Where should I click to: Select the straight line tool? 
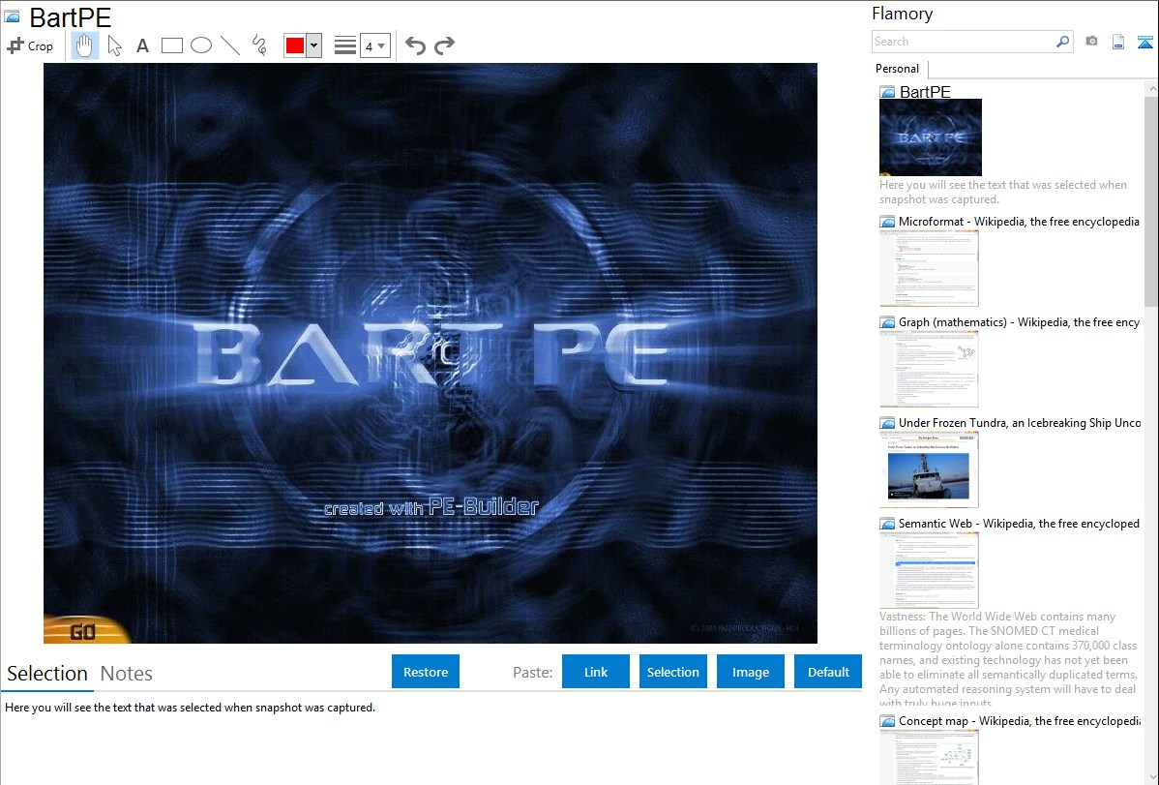pos(230,45)
